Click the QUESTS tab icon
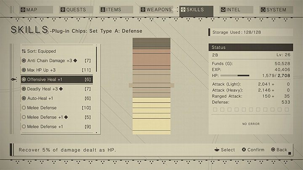 pyautogui.click(x=63, y=10)
